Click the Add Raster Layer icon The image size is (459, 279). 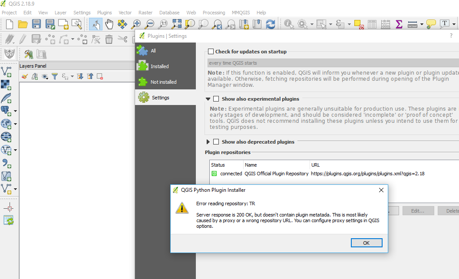(x=6, y=85)
